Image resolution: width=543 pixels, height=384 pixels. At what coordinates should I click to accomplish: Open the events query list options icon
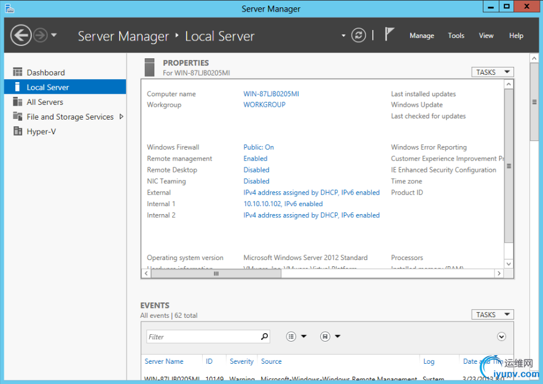[291, 337]
